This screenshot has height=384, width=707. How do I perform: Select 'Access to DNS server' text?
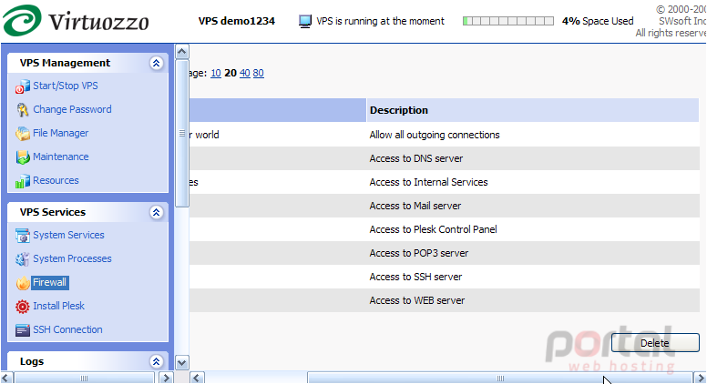pos(415,158)
